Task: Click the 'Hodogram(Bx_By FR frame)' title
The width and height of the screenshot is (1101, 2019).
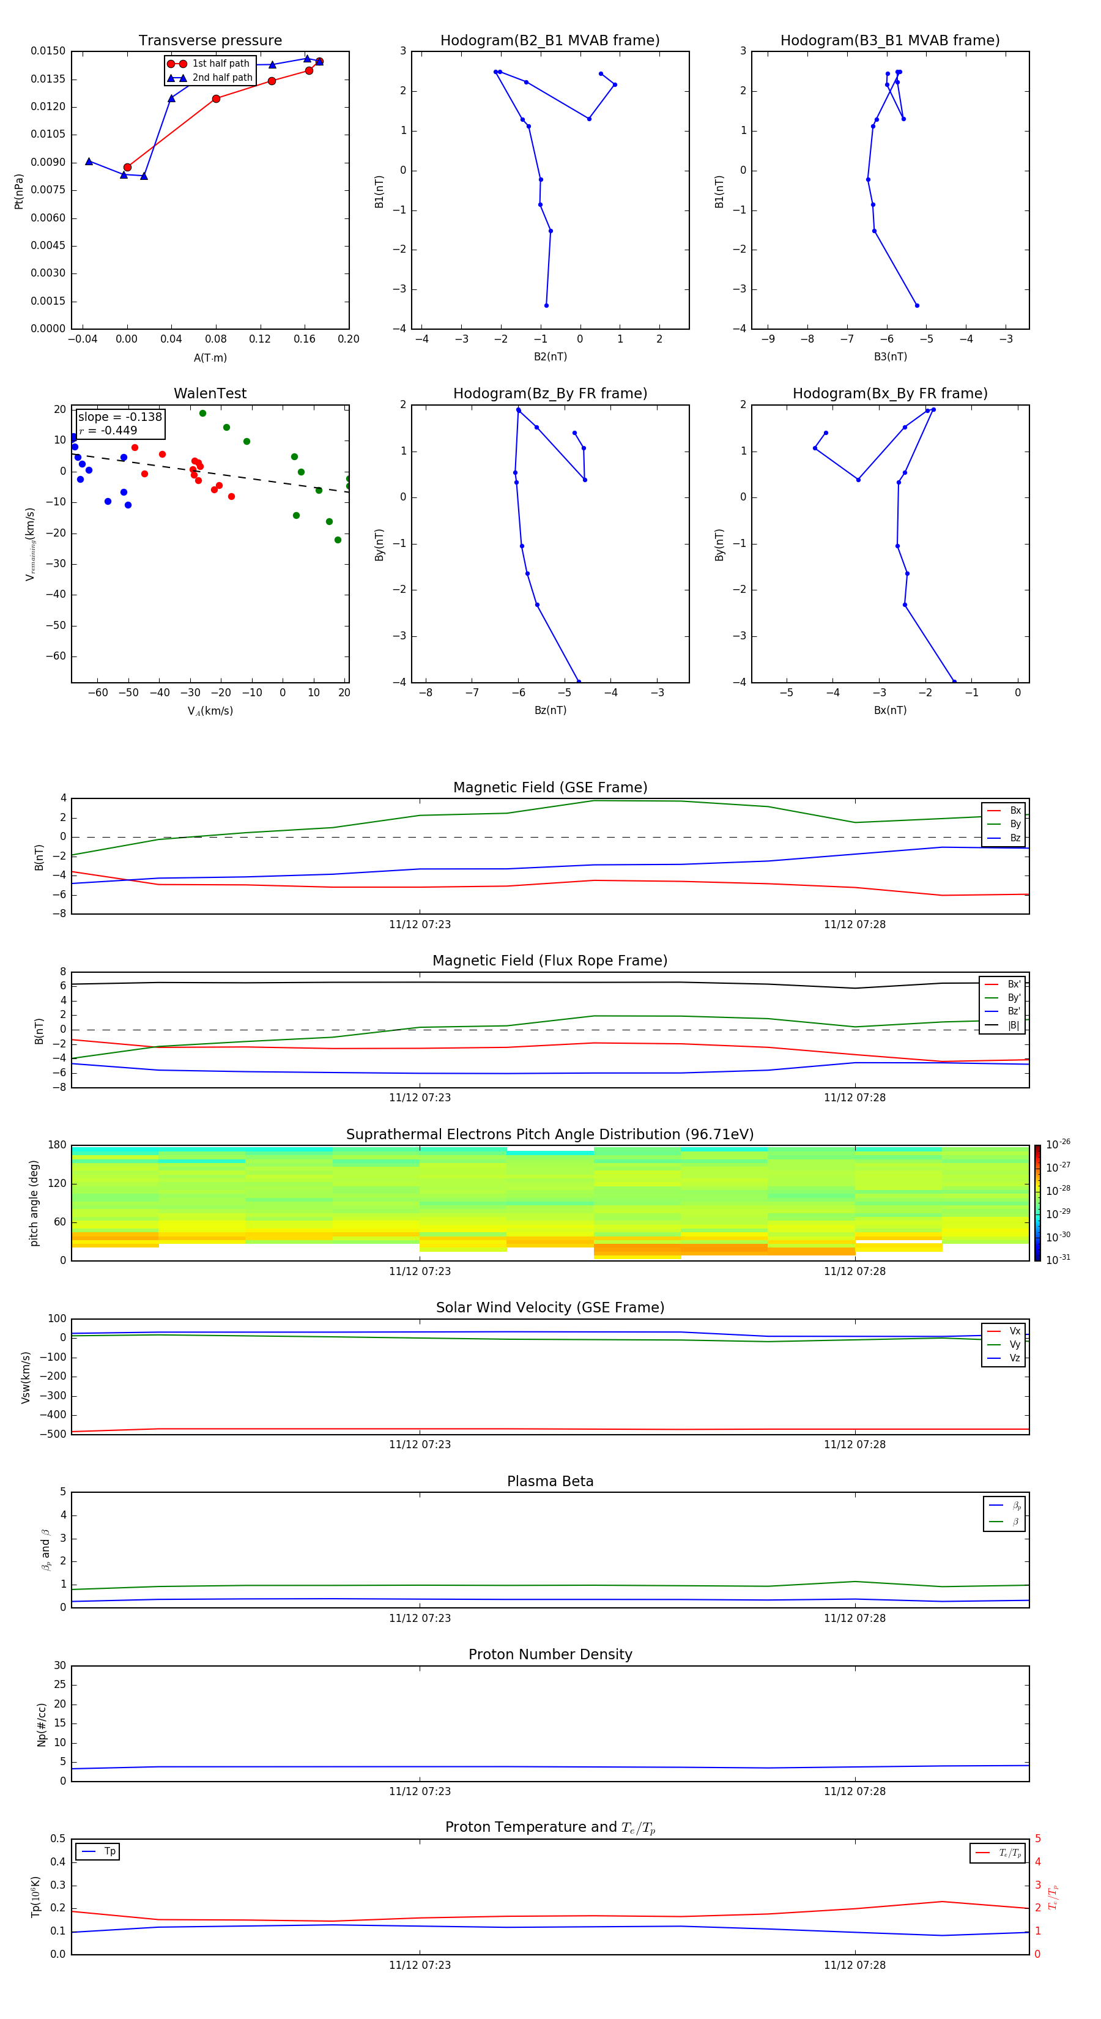Action: (x=890, y=393)
